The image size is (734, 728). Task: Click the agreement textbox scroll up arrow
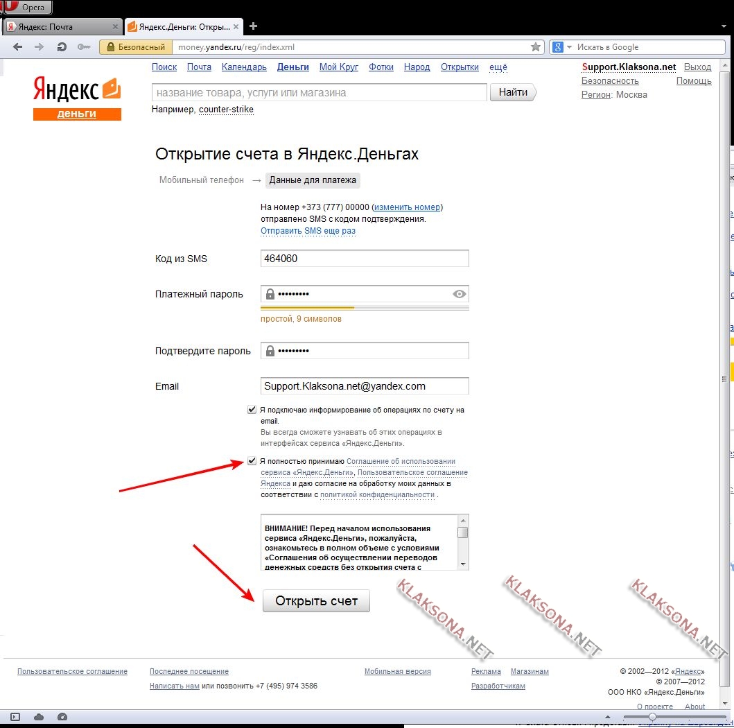tap(462, 521)
